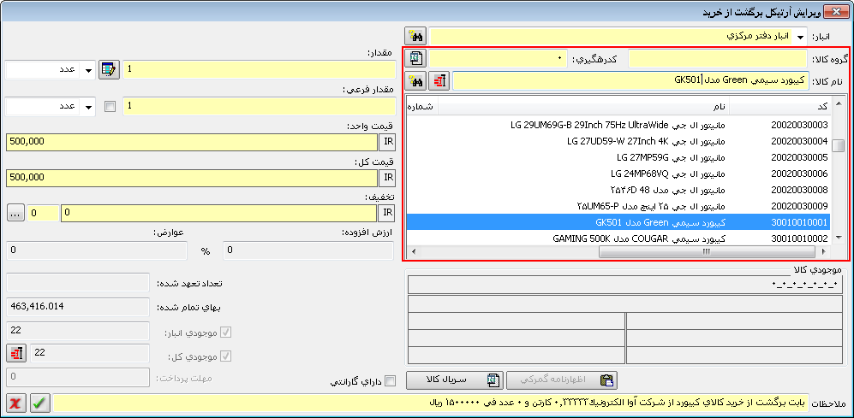The height and width of the screenshot is (418, 854).
Task: Tick the checkbox beside مقدار فرعي field
Action: click(109, 107)
